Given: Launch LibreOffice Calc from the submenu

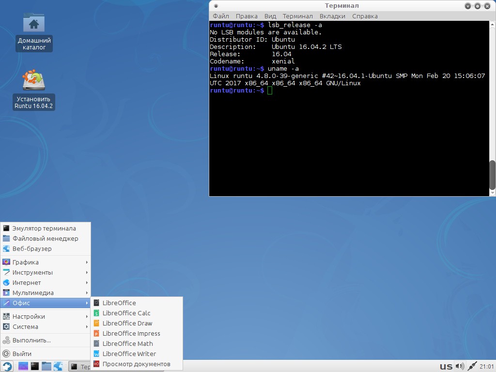Looking at the screenshot, I should tap(126, 313).
